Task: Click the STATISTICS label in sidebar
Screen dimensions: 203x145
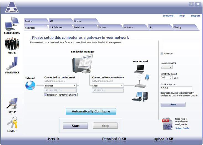Action: [x=12, y=72]
